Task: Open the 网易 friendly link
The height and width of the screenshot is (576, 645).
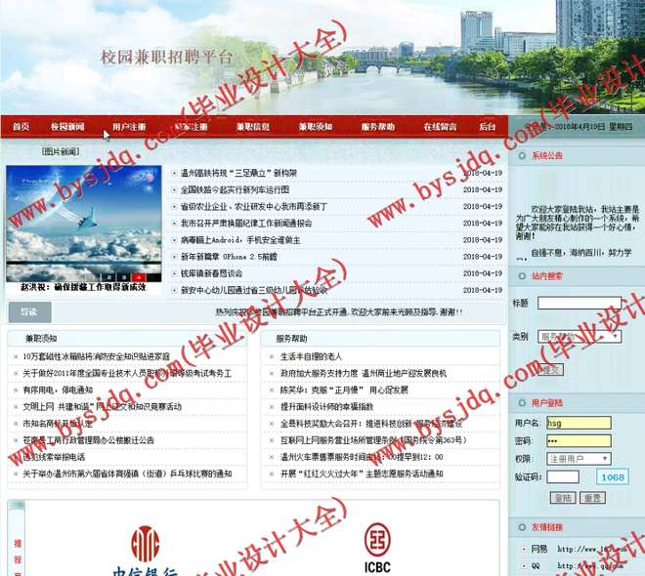Action: [538, 549]
